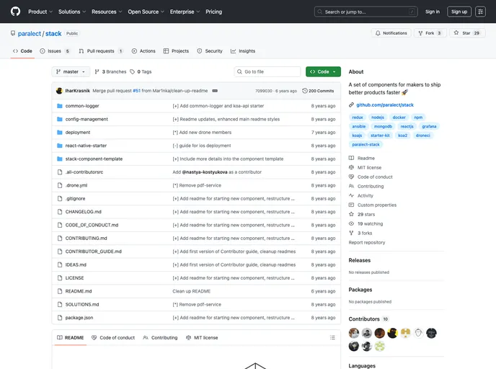
Task: Click the IharKrasnik author avatar
Action: pos(59,91)
